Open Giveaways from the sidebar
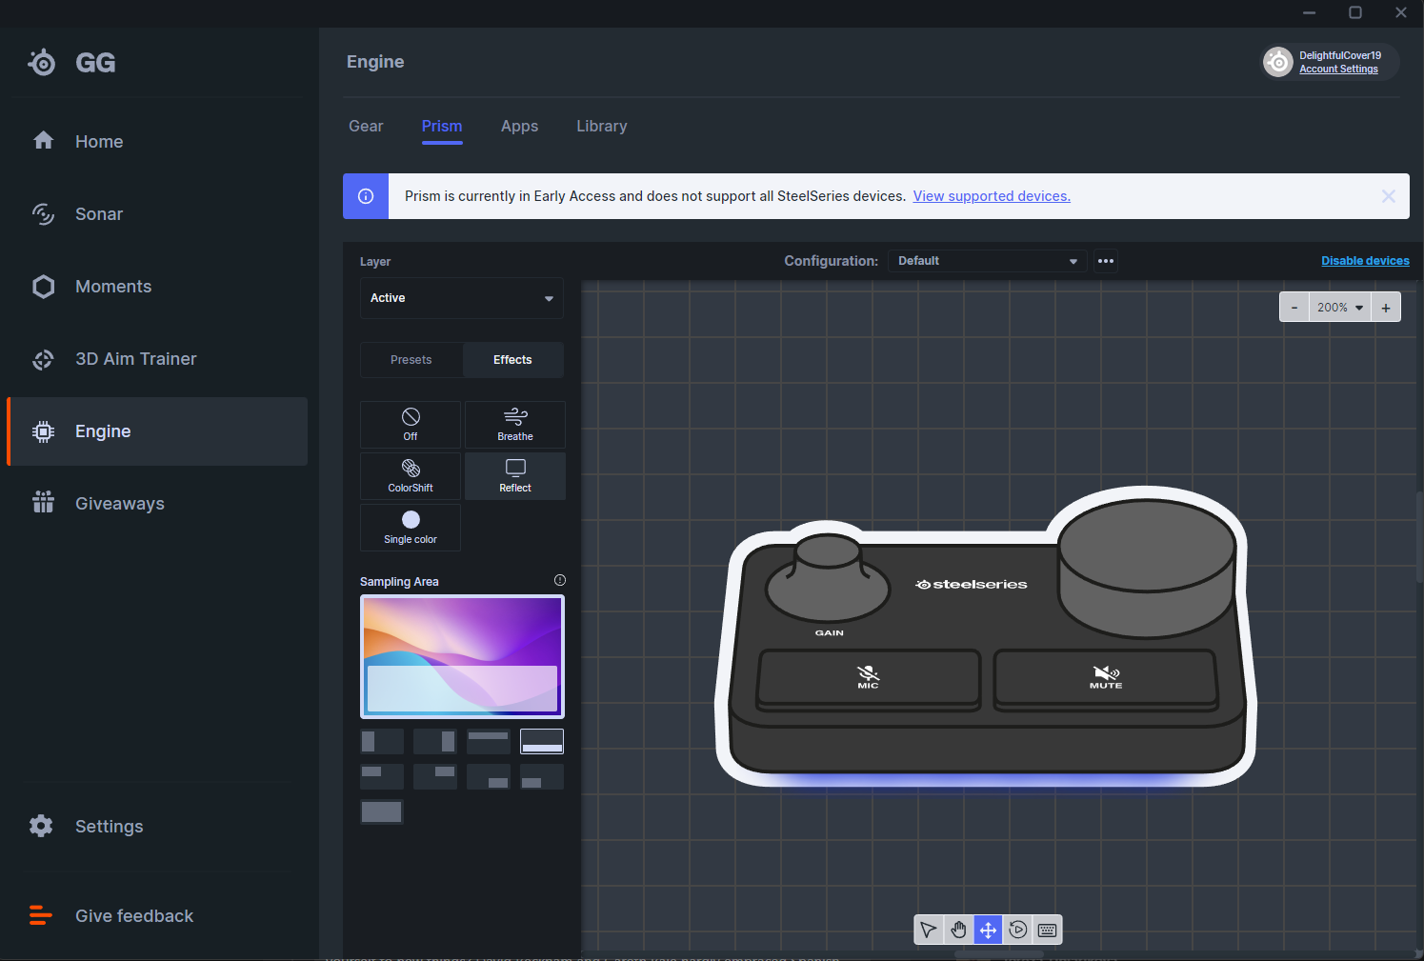Viewport: 1424px width, 961px height. click(157, 504)
